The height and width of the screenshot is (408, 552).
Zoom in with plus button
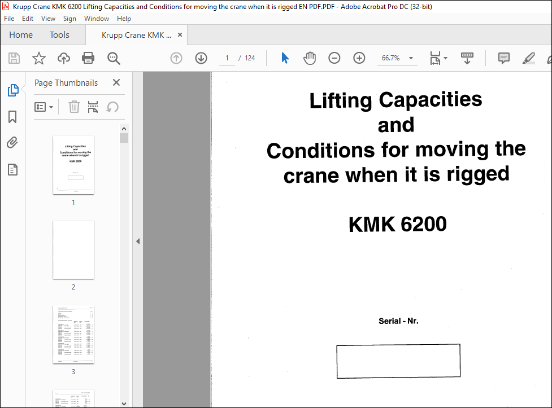click(359, 58)
